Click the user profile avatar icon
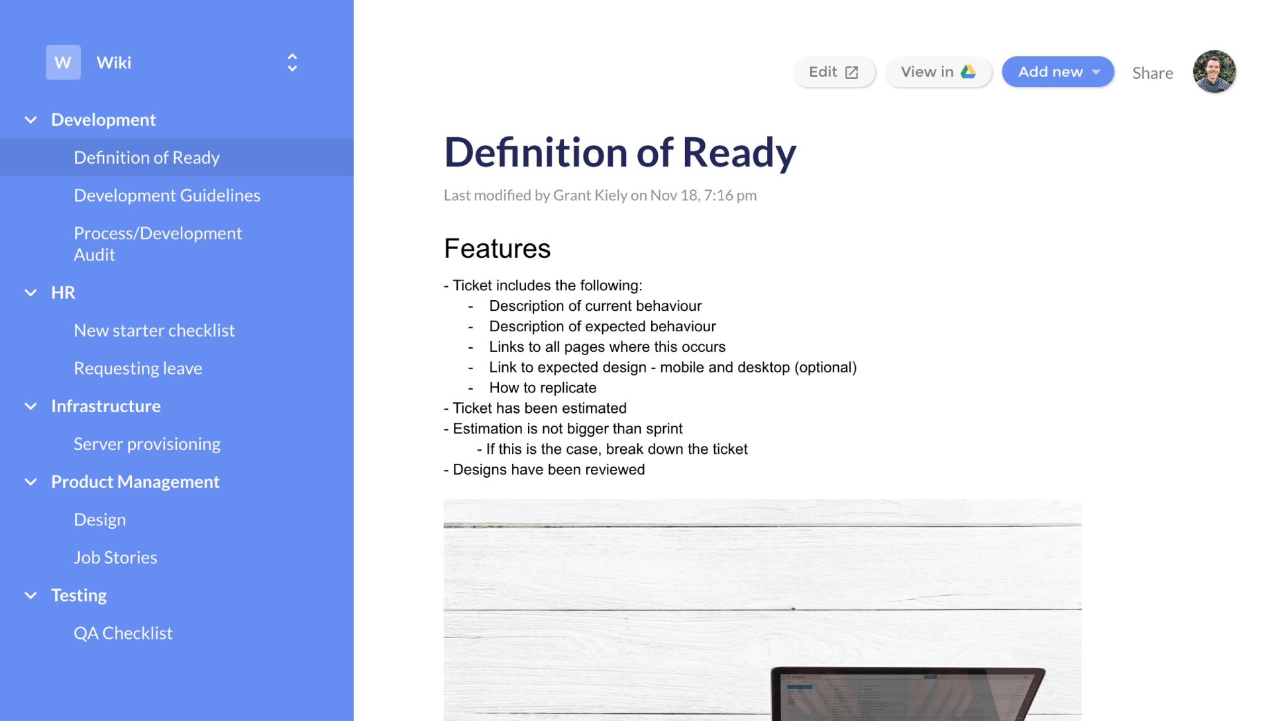Screen dimensions: 1272x721 1218,70
